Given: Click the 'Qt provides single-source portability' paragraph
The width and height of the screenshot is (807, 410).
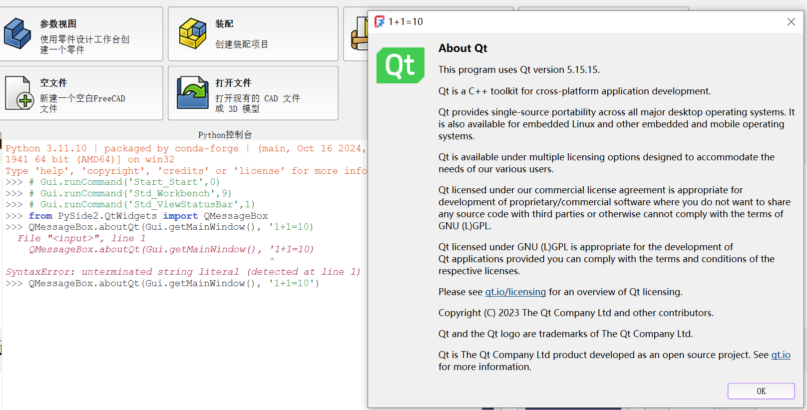Looking at the screenshot, I should [616, 124].
